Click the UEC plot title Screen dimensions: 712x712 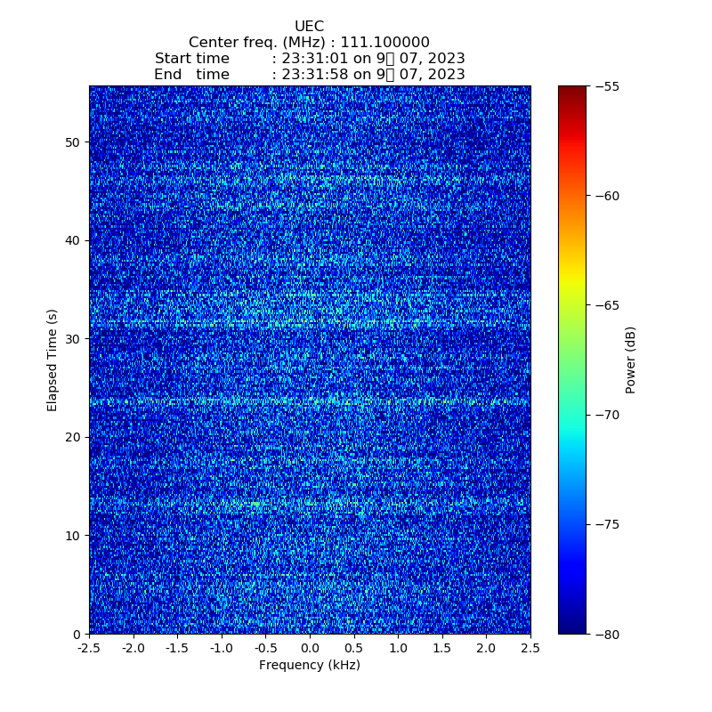(x=309, y=27)
